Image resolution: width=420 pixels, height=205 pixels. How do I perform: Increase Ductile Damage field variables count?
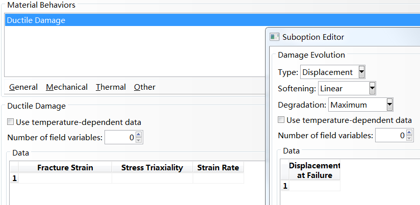139,135
